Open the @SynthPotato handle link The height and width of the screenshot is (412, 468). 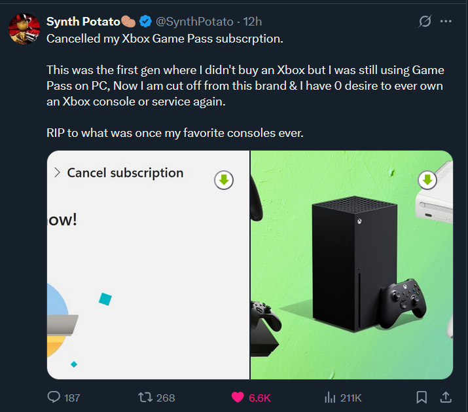coord(194,22)
